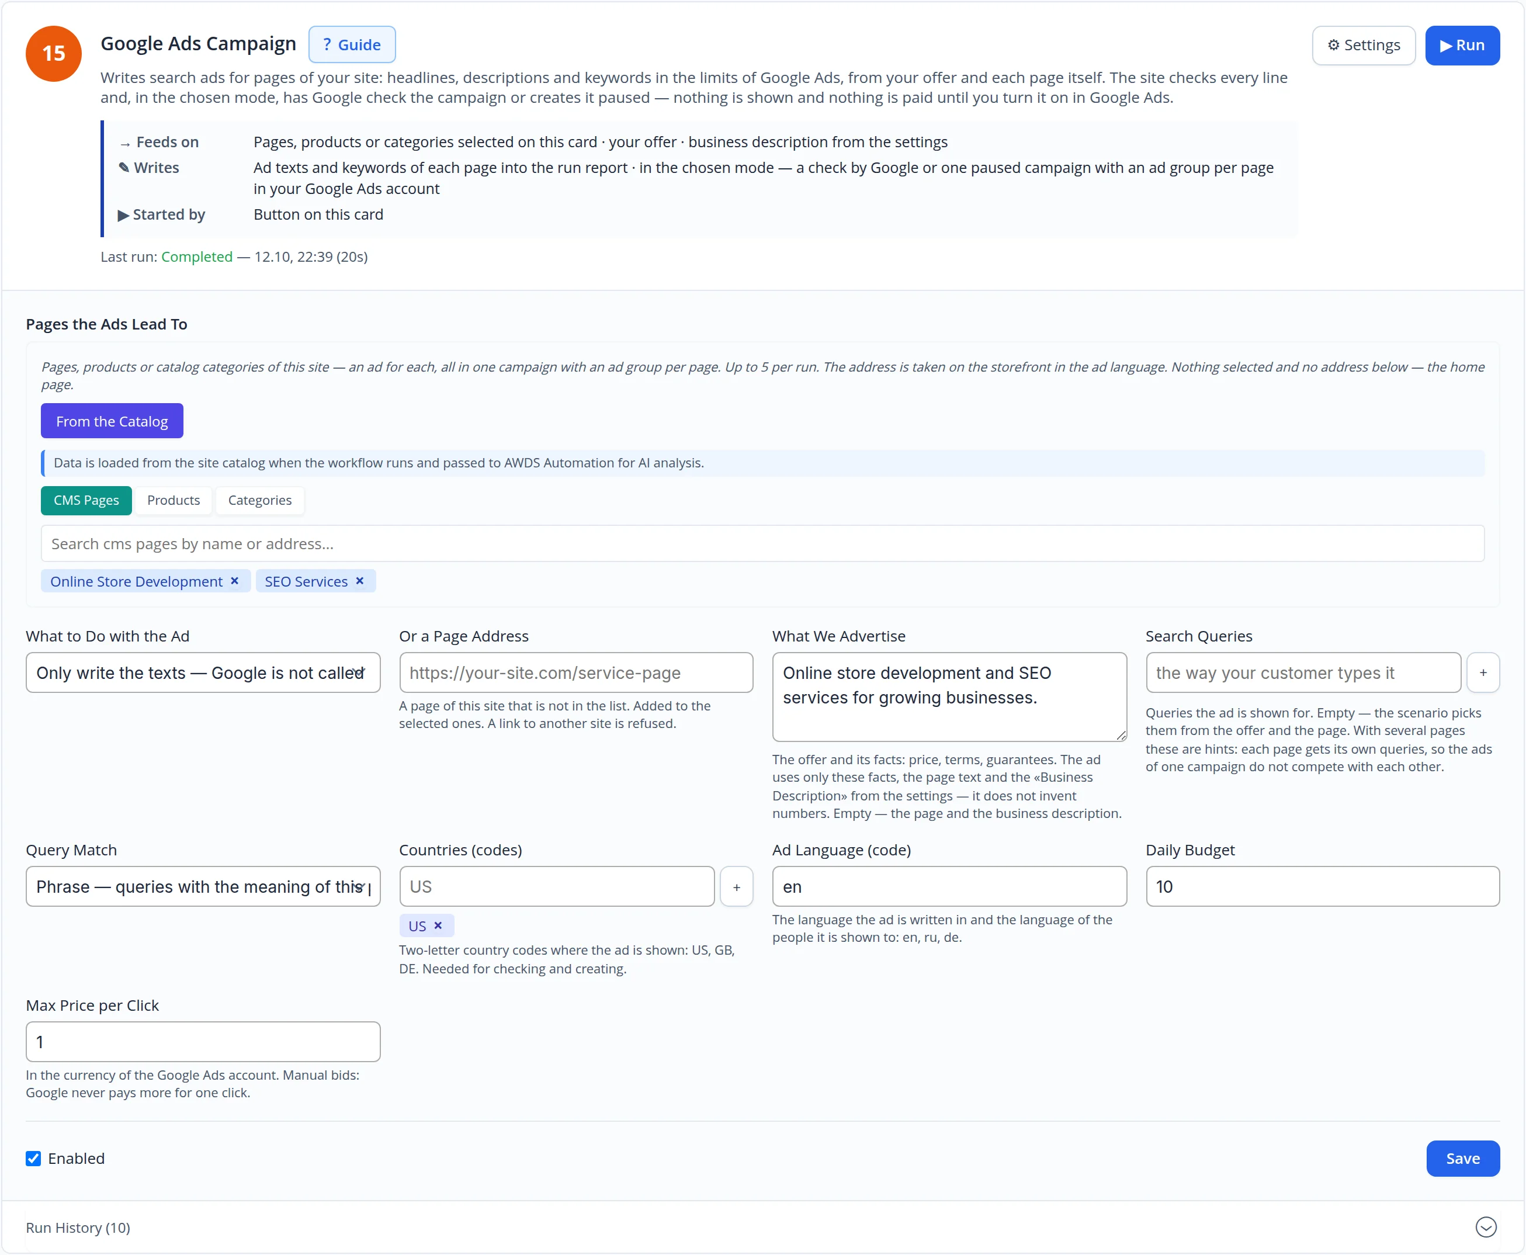
Task: Remove the SEO Services tag
Action: 359,581
